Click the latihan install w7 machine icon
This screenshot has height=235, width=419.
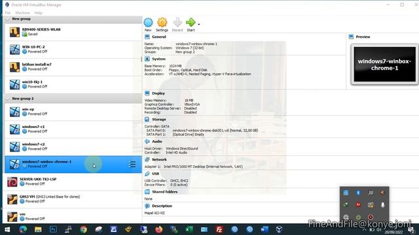coord(14,67)
